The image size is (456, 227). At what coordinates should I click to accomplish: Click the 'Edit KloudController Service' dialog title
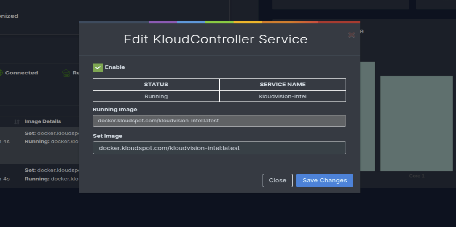[216, 39]
